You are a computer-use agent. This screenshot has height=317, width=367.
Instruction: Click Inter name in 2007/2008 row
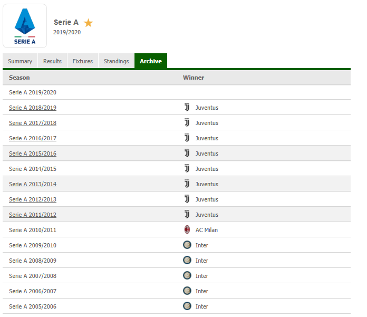(202, 276)
